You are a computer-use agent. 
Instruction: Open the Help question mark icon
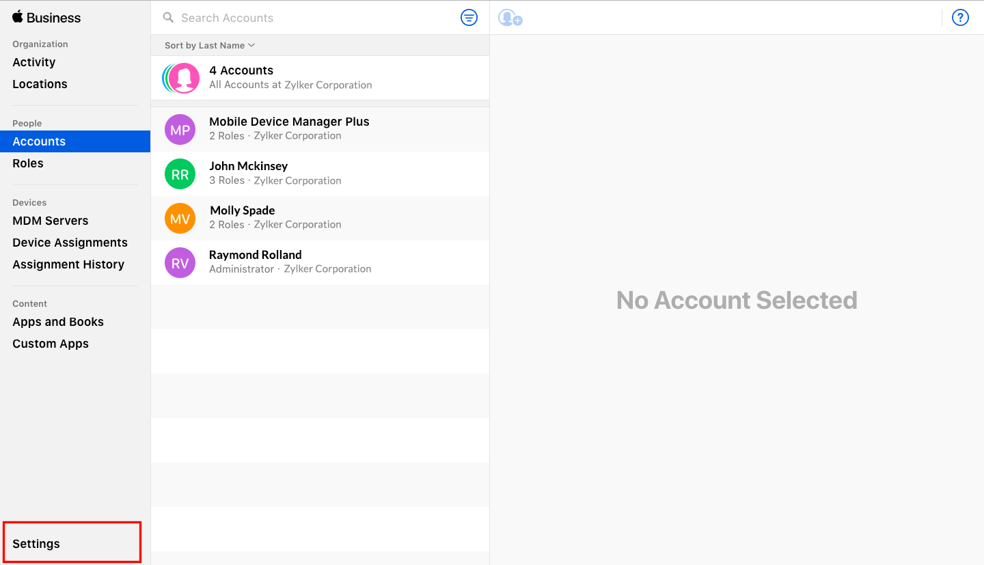click(960, 17)
